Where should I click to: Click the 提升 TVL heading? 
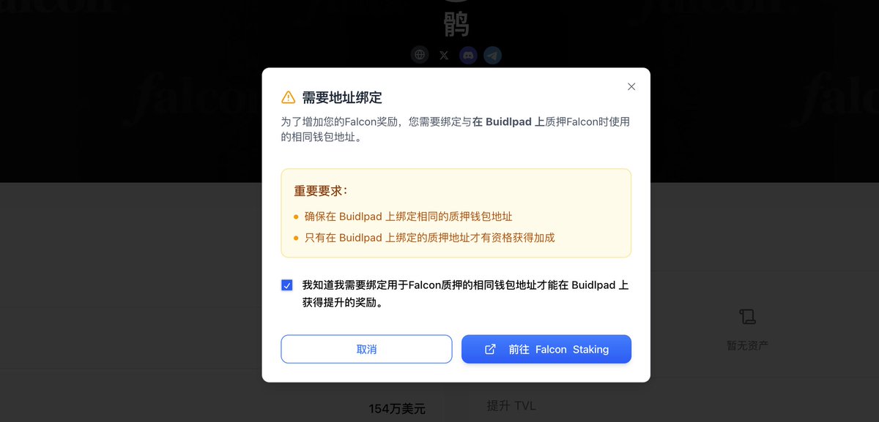pyautogui.click(x=511, y=405)
